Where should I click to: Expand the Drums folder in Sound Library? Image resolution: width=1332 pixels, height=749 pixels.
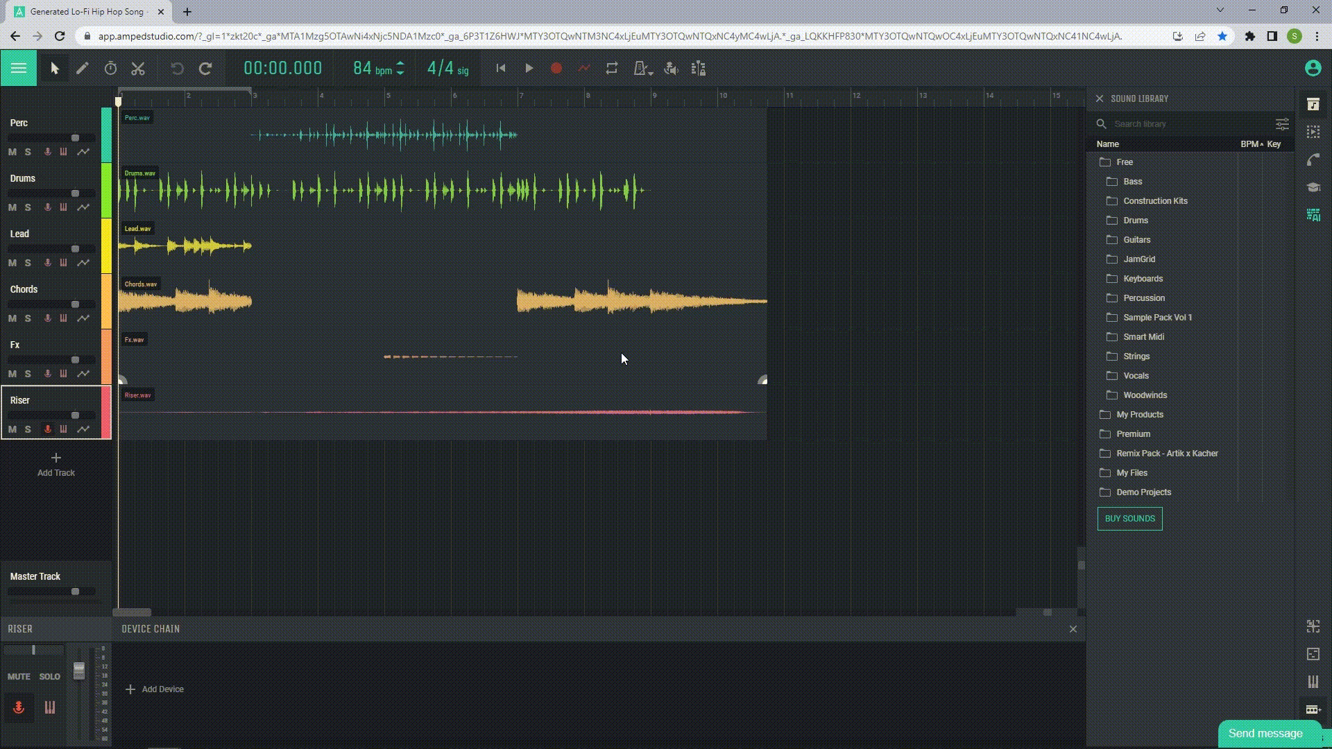click(x=1135, y=219)
